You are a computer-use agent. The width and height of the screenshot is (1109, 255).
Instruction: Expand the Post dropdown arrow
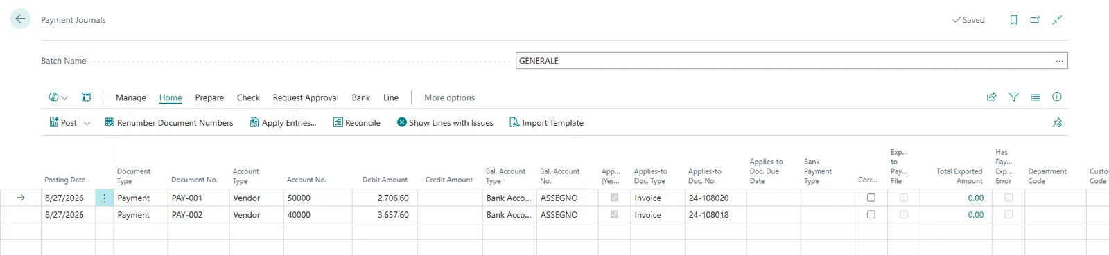(87, 123)
